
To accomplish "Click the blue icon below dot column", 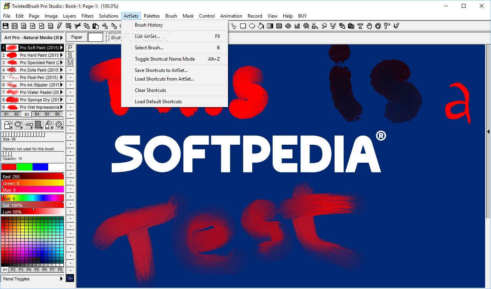I will [70, 278].
